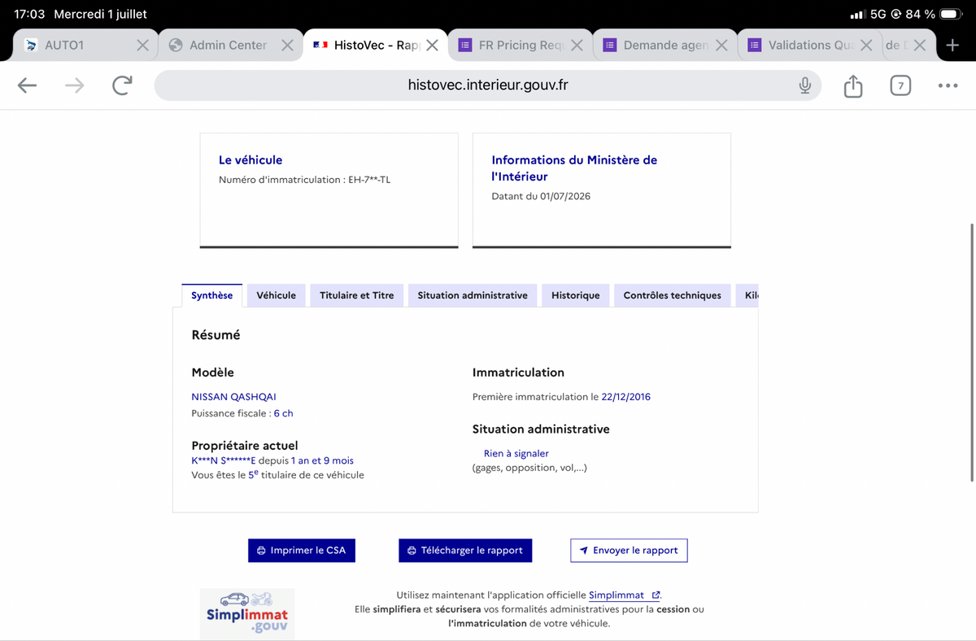976x641 pixels.
Task: Tap the microphone icon in address bar
Action: coord(804,85)
